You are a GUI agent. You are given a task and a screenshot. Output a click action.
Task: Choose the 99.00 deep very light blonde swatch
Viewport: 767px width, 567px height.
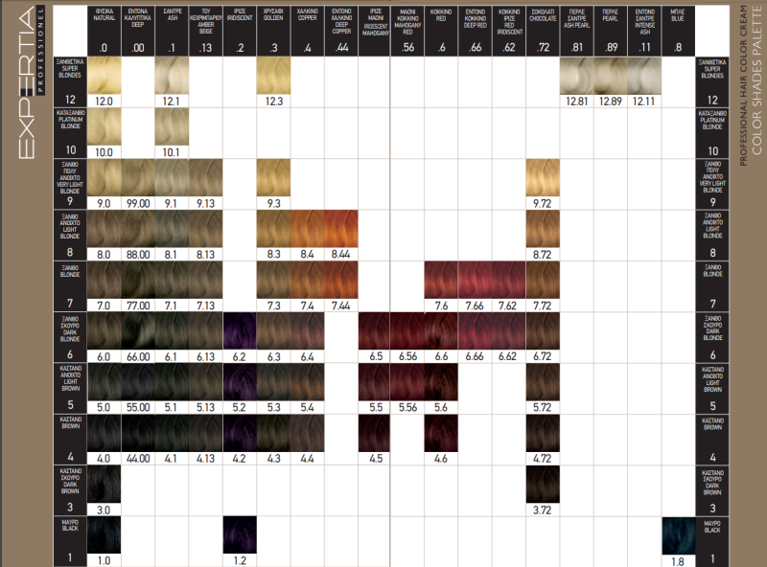138,177
